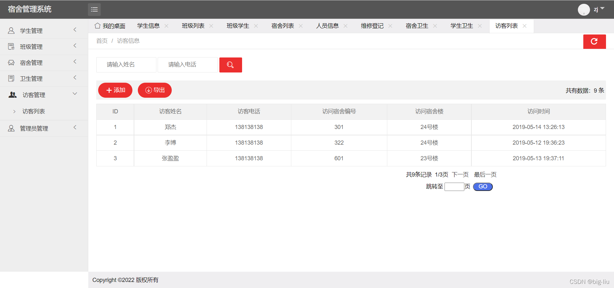The height and width of the screenshot is (288, 614).
Task: Click the user avatar circle
Action: (584, 10)
